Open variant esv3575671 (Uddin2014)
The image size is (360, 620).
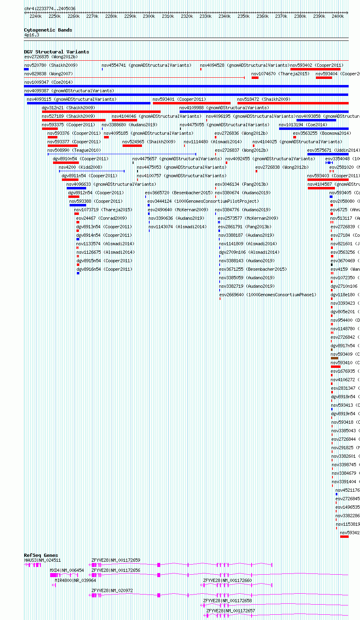click(x=333, y=150)
